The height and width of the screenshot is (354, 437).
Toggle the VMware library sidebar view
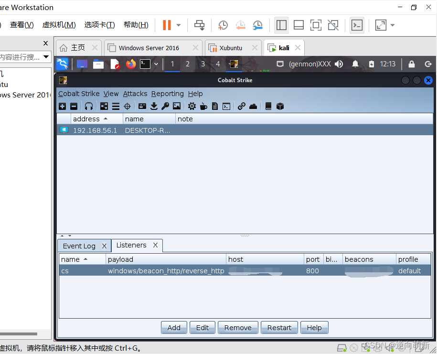281,25
